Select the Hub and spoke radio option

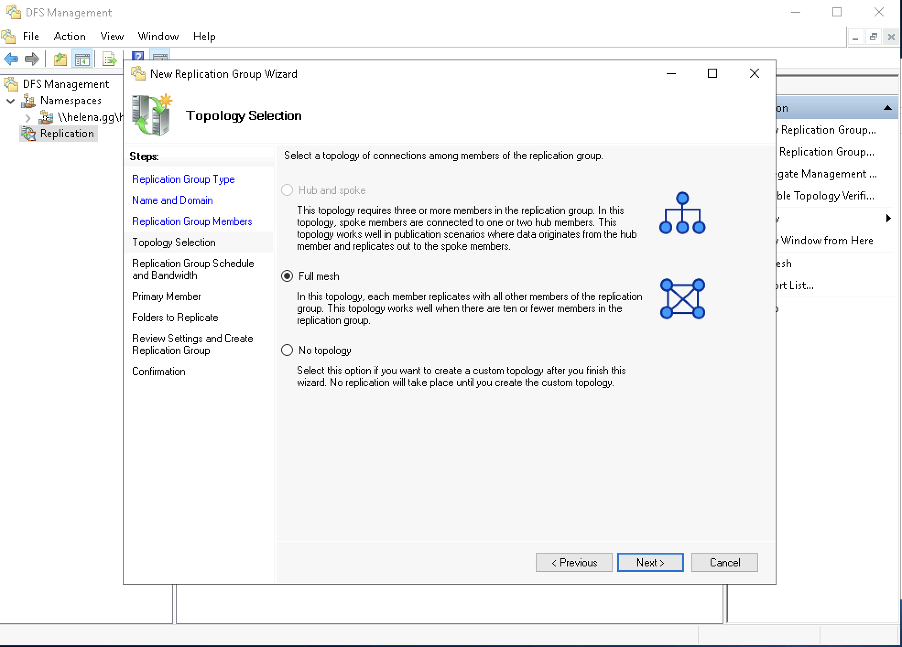click(x=287, y=190)
